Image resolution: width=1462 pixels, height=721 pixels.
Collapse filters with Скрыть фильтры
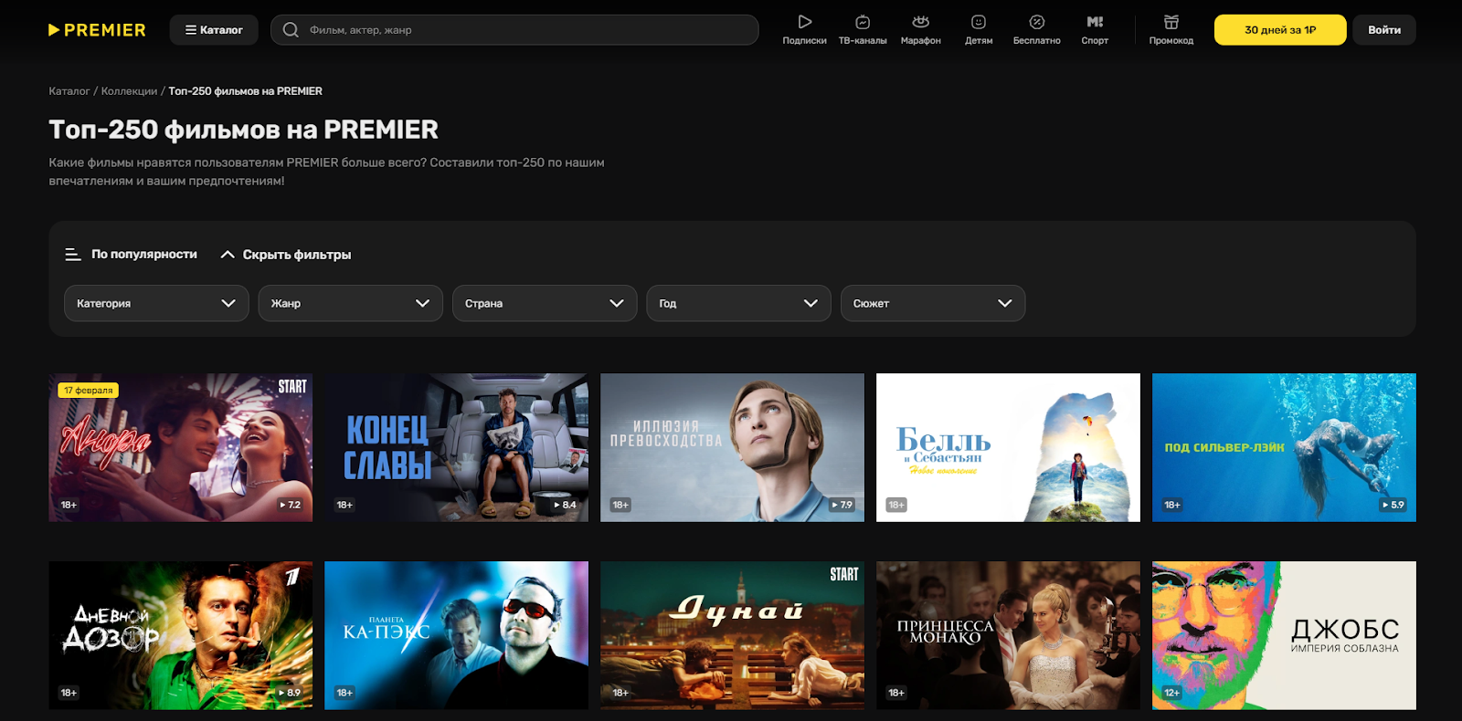tap(286, 255)
